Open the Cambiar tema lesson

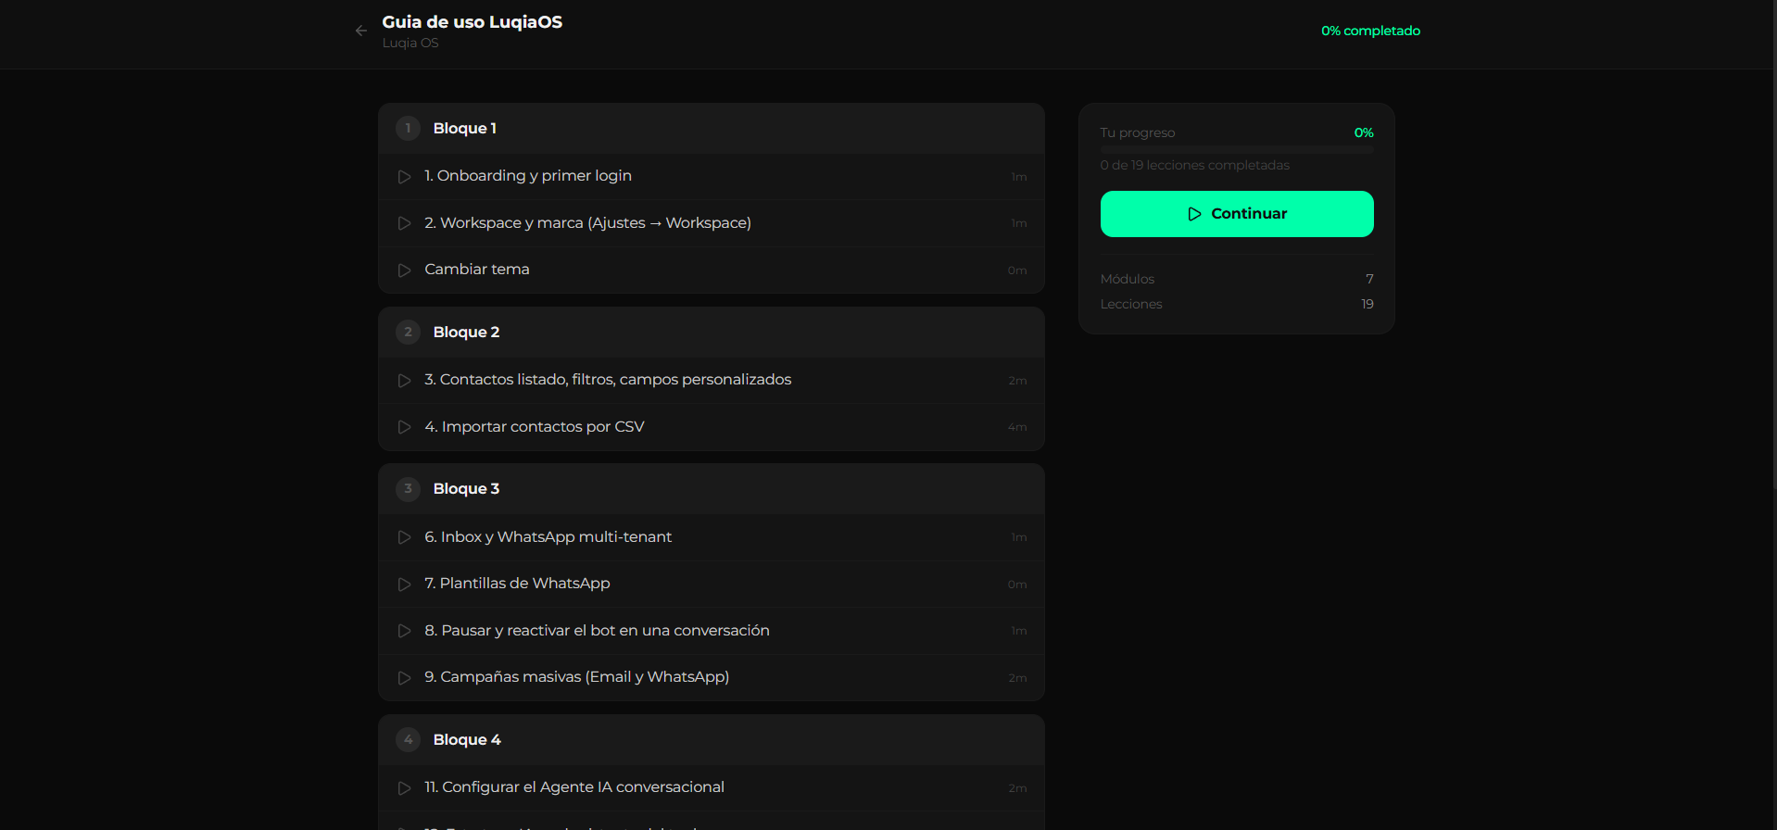click(712, 270)
